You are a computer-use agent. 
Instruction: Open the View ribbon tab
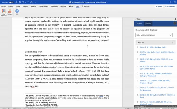point(71,6)
